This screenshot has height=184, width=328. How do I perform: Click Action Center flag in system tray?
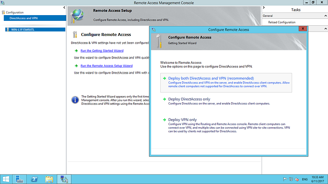tap(285, 179)
